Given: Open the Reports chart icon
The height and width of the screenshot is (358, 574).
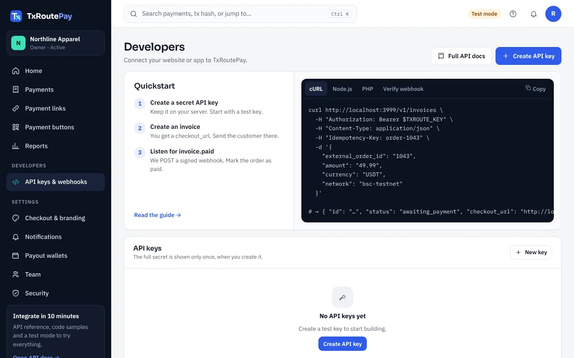Looking at the screenshot, I should pos(16,146).
